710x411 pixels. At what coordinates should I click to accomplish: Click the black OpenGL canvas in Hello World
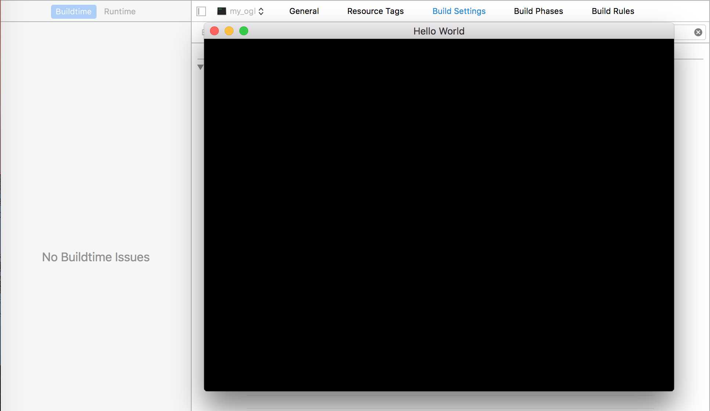pos(439,215)
